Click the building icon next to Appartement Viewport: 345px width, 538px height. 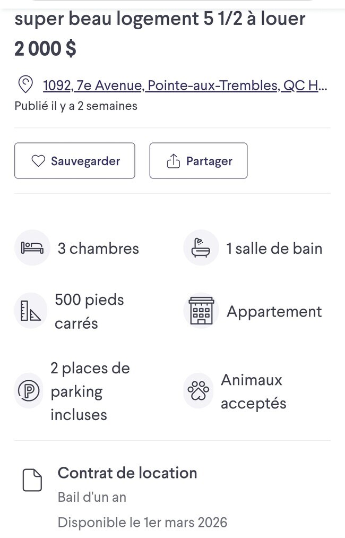pos(201,311)
